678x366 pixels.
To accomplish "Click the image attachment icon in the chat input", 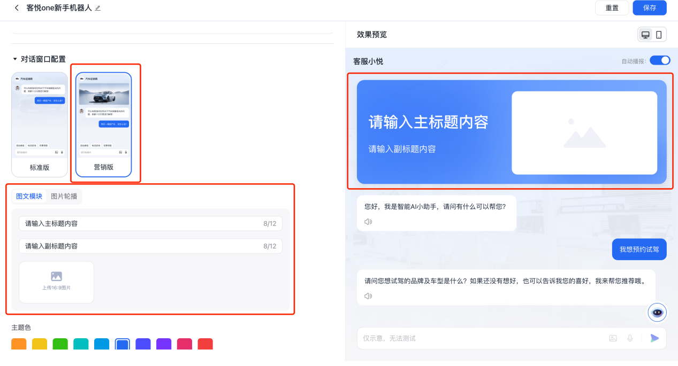I will point(612,338).
